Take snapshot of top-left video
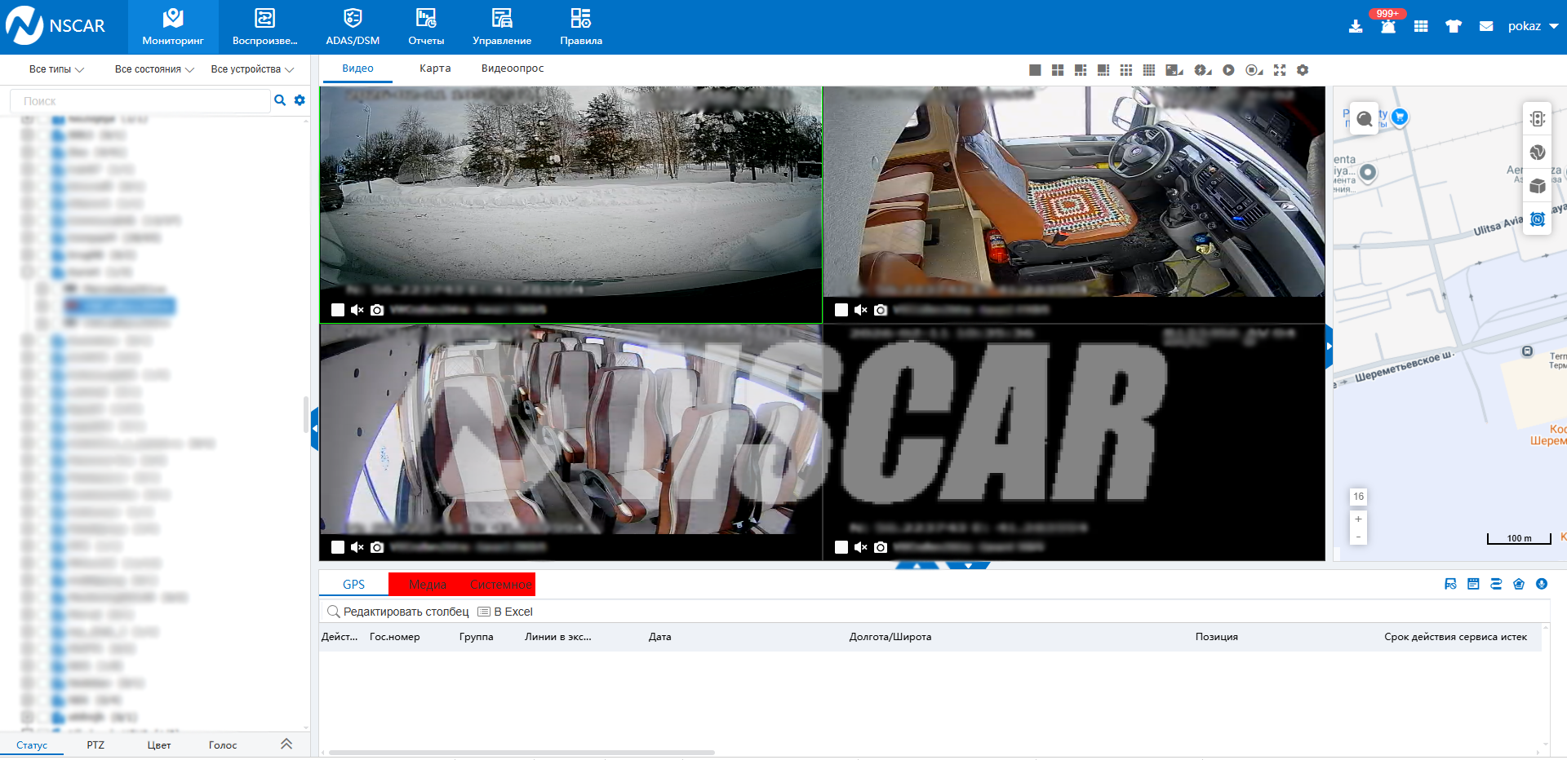This screenshot has width=1567, height=760. (377, 310)
